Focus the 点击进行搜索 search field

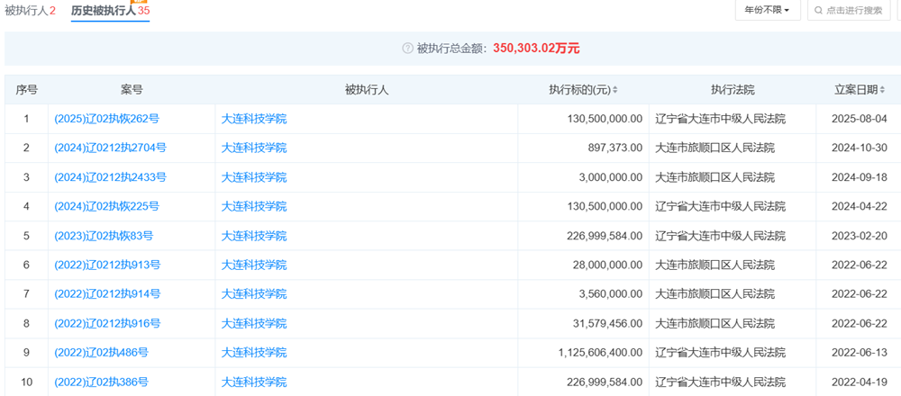[850, 10]
